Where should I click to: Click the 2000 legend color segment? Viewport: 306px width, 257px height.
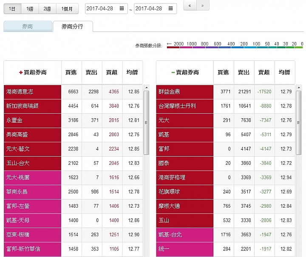pos(173,47)
